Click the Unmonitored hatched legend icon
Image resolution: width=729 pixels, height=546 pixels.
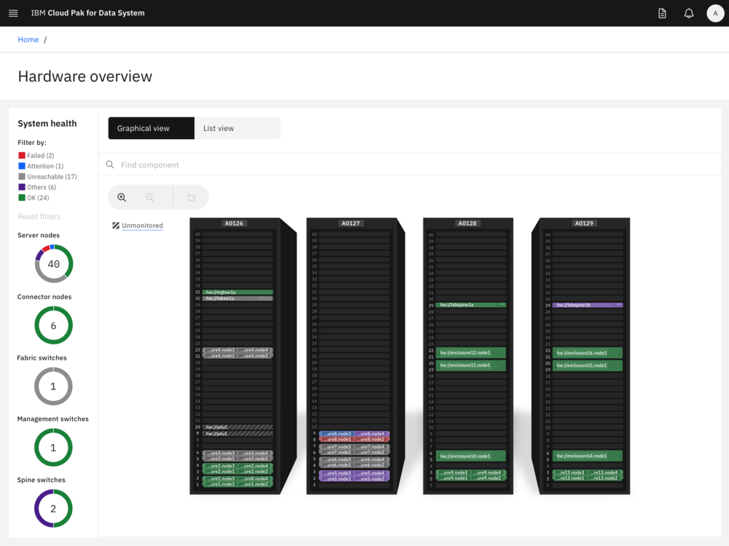tap(116, 226)
